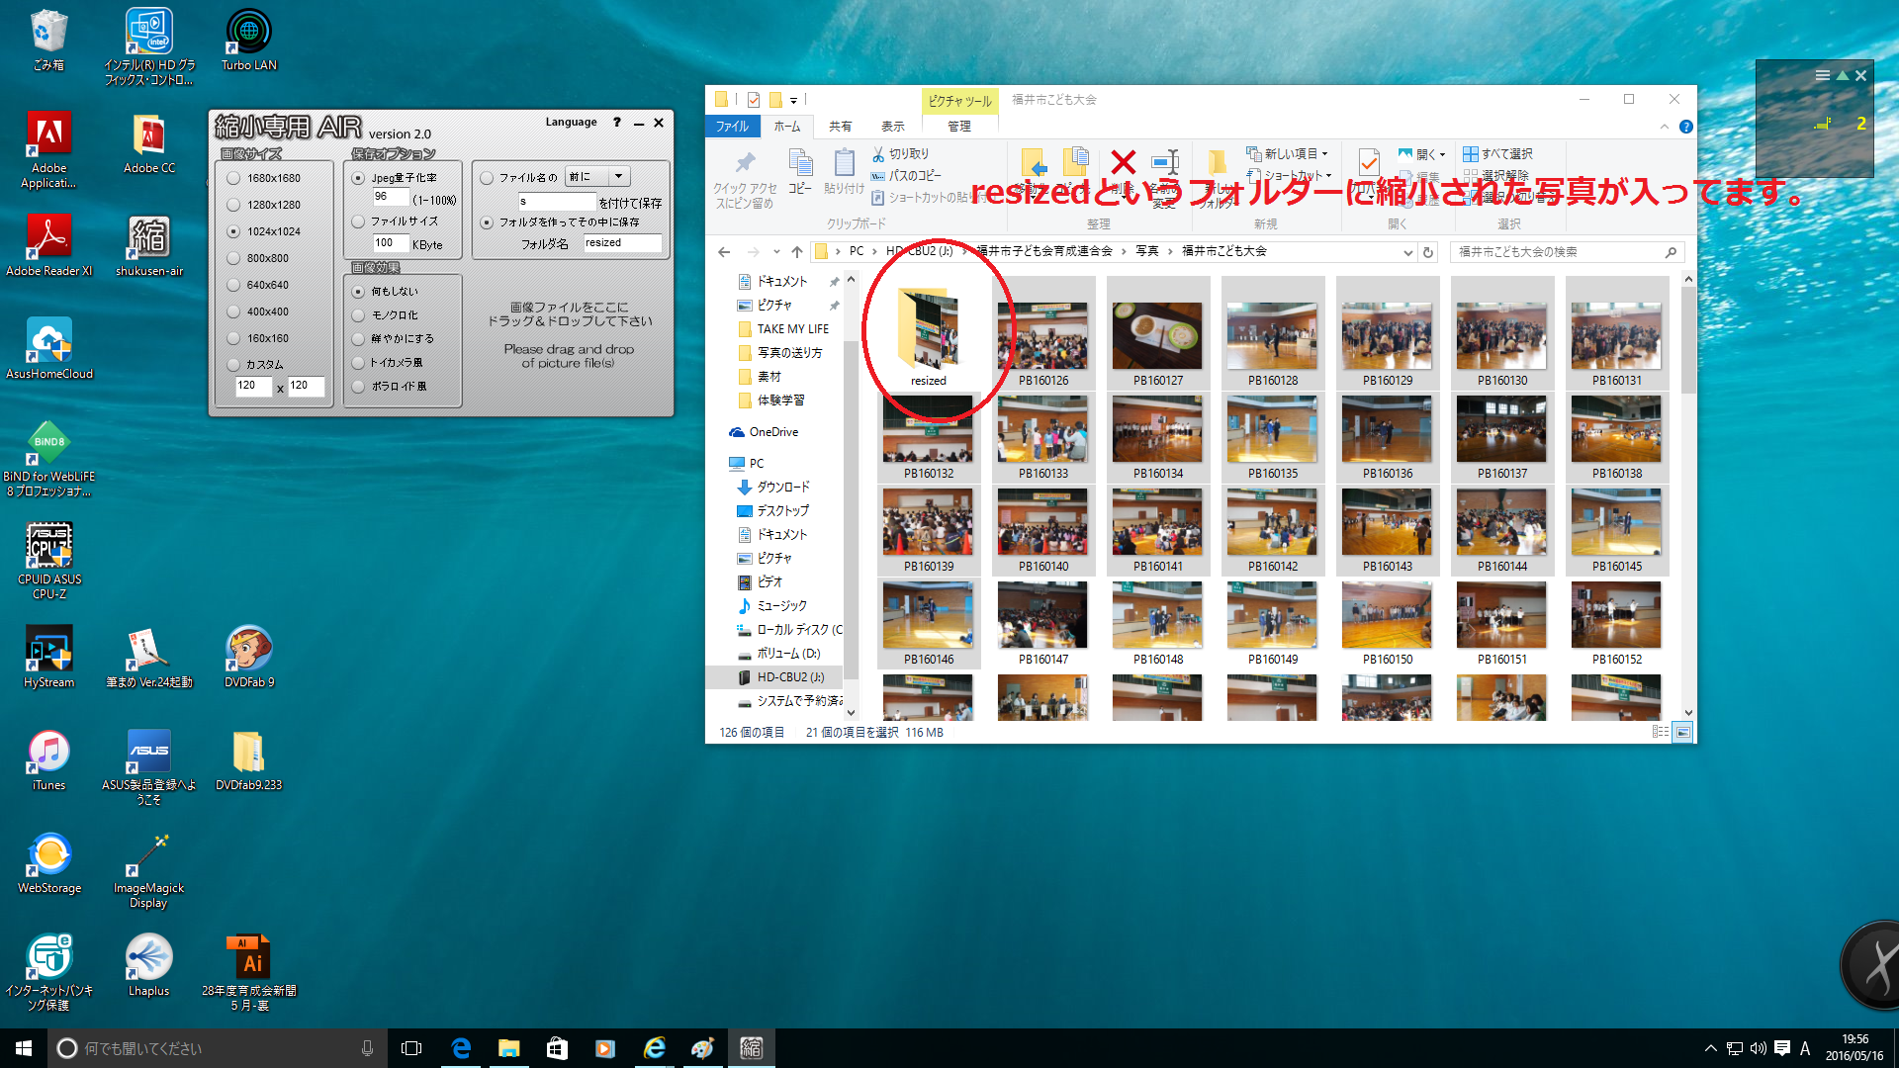Click Refresh icon next to address bar

click(1428, 252)
